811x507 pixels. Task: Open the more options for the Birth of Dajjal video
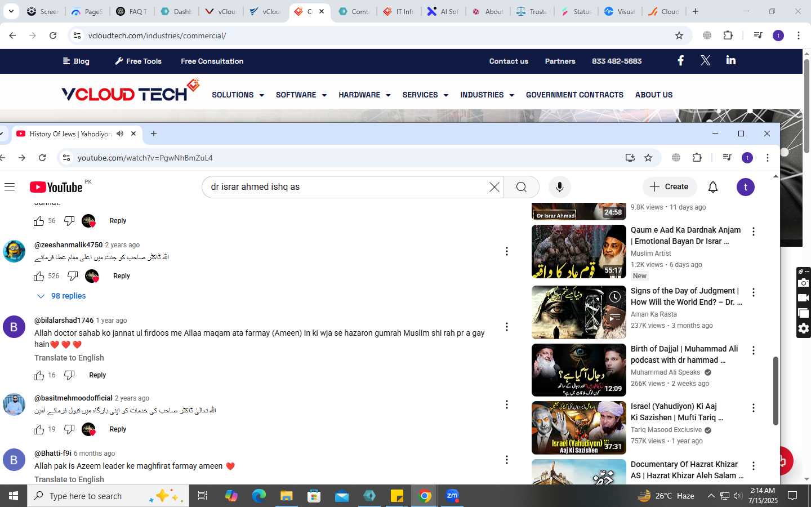754,350
